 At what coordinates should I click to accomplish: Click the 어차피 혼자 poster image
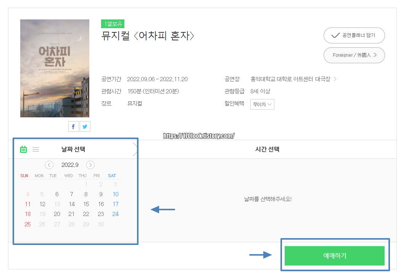click(x=54, y=68)
